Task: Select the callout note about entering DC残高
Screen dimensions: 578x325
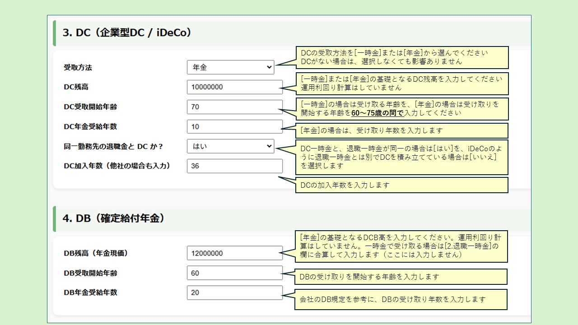Action: coord(401,84)
